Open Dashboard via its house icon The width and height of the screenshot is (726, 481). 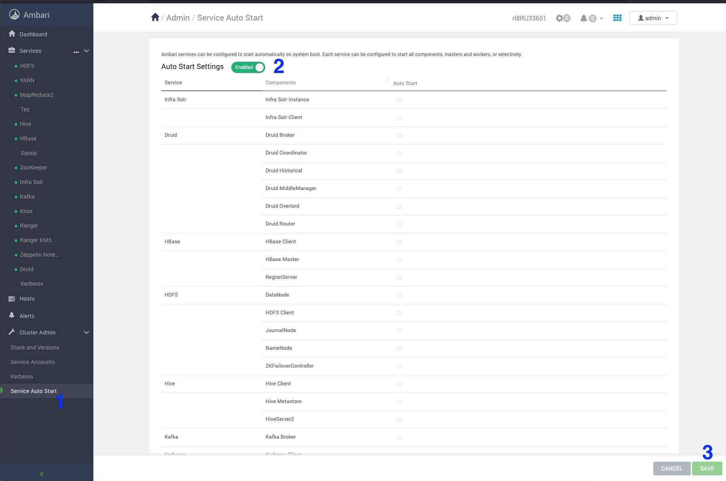pyautogui.click(x=12, y=34)
